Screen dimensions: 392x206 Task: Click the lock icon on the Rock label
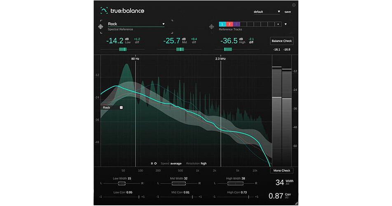coord(121,108)
